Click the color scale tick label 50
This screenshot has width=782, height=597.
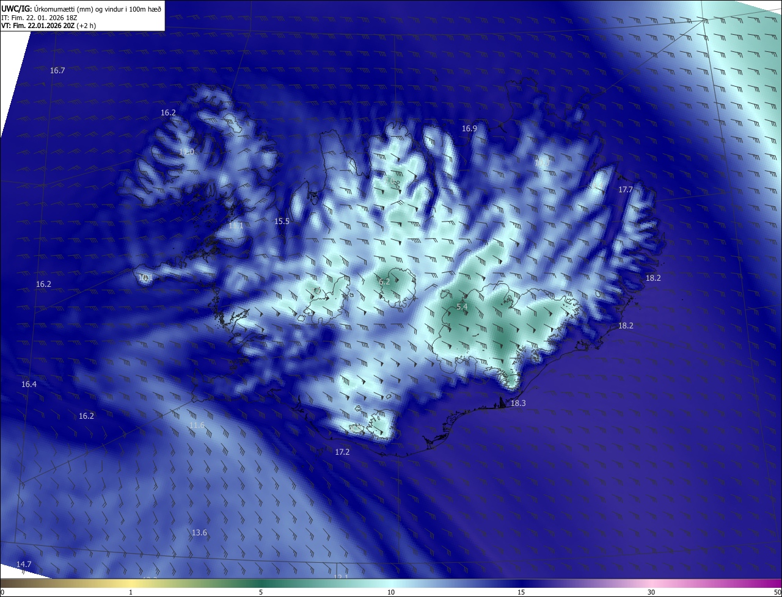click(x=777, y=592)
